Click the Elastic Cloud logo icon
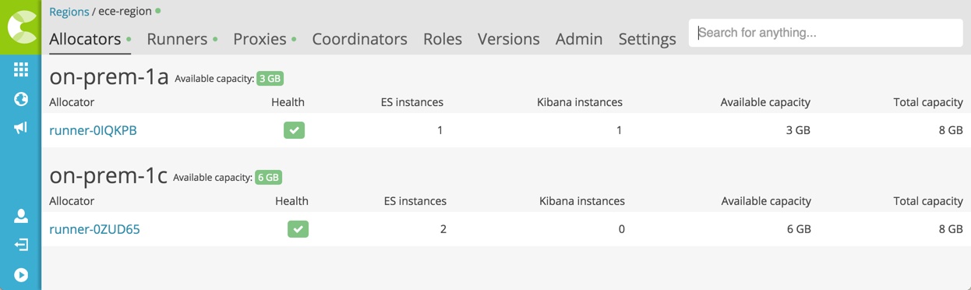 point(20,27)
